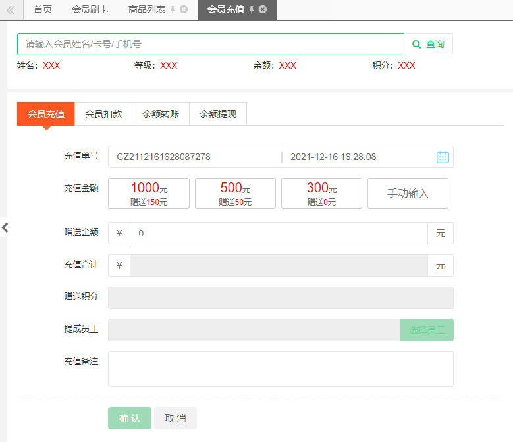The width and height of the screenshot is (513, 442).
Task: Choose the 1000元 recharge option
Action: 149,194
